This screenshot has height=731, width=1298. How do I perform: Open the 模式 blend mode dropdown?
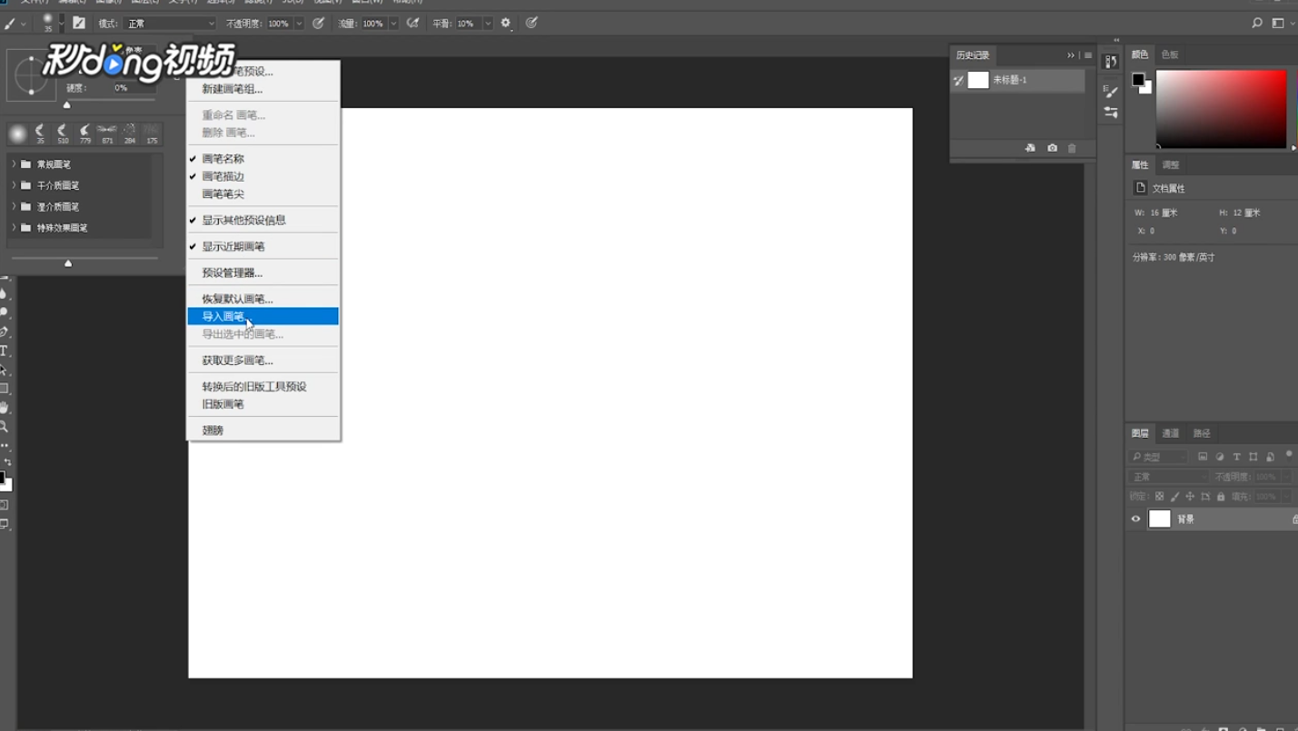tap(170, 24)
